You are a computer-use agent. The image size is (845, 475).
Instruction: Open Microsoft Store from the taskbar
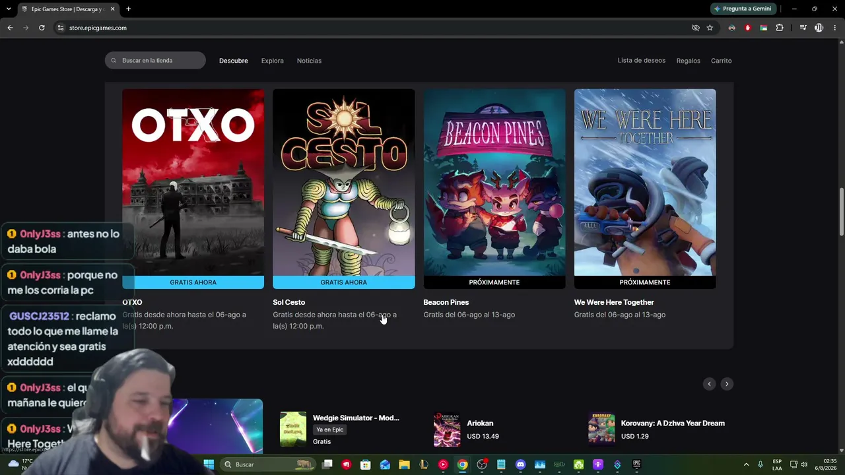pyautogui.click(x=366, y=464)
